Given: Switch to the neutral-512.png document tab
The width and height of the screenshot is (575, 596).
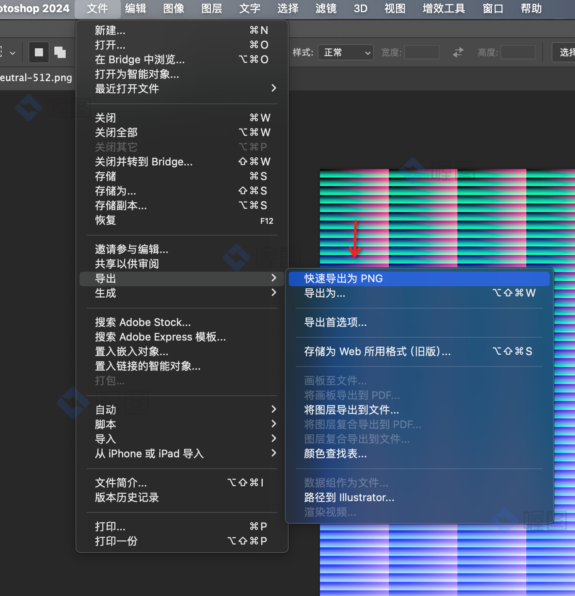Looking at the screenshot, I should coord(36,77).
